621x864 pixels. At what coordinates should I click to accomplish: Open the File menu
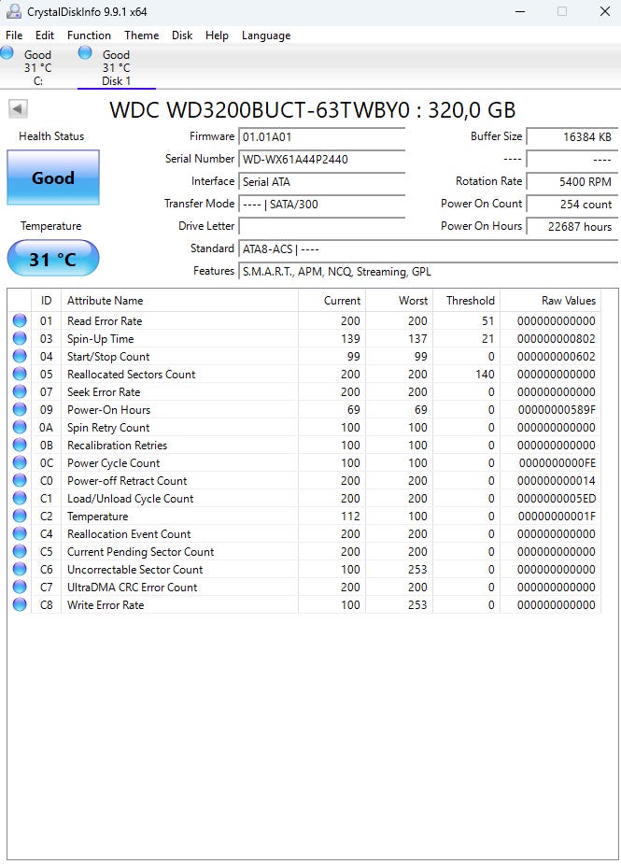14,35
